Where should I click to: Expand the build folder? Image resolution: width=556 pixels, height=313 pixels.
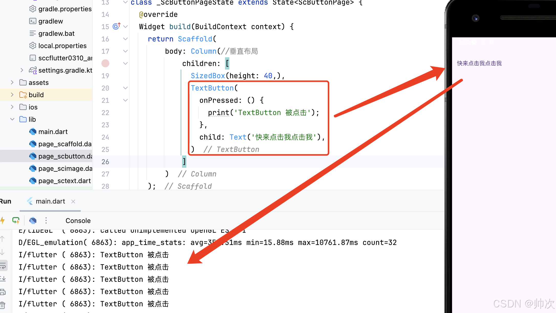(x=12, y=95)
